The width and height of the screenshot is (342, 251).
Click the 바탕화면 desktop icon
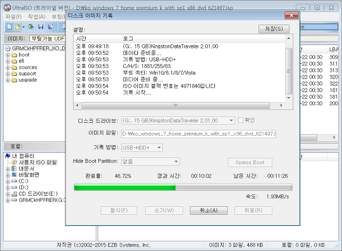14,175
